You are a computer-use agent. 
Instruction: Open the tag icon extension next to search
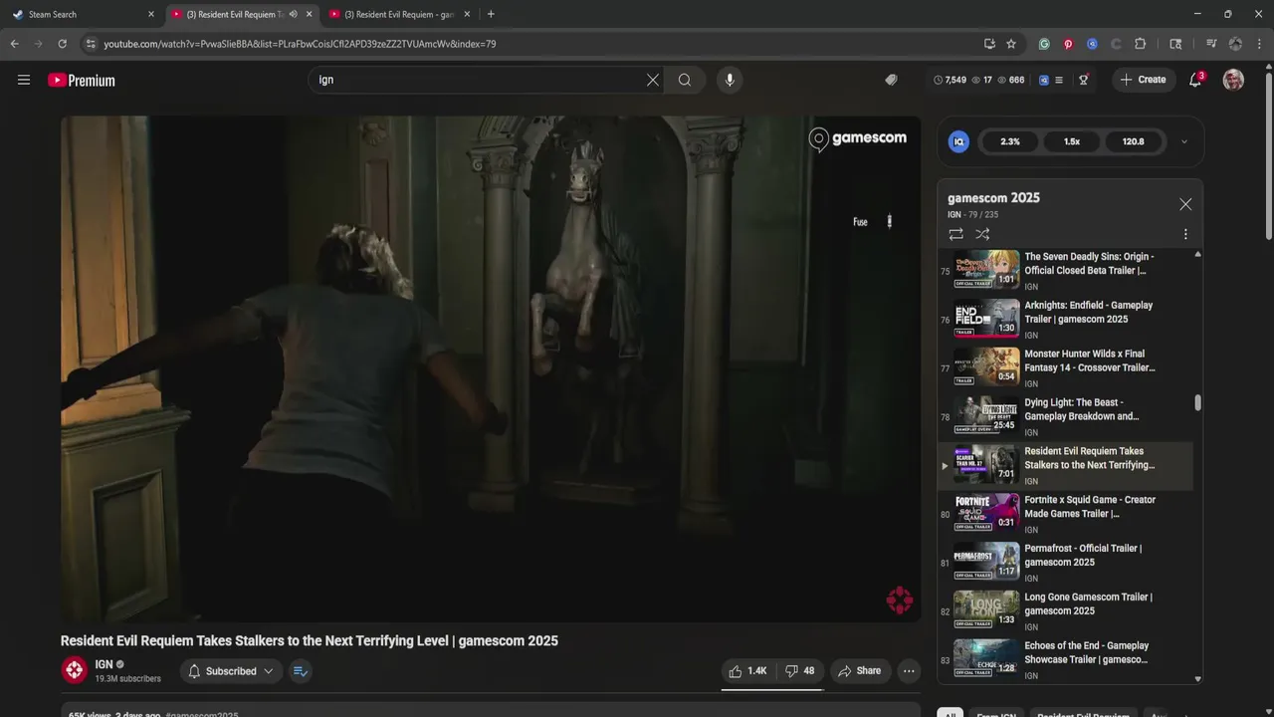click(x=891, y=80)
